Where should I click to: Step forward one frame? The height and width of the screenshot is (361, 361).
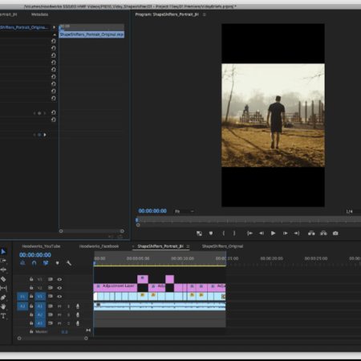tap(286, 233)
